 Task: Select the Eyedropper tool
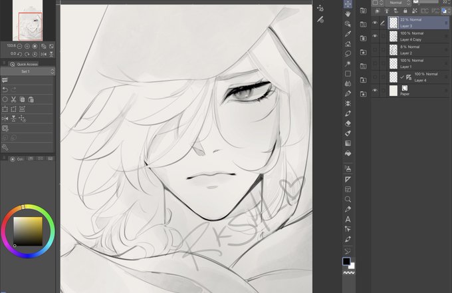(348, 34)
